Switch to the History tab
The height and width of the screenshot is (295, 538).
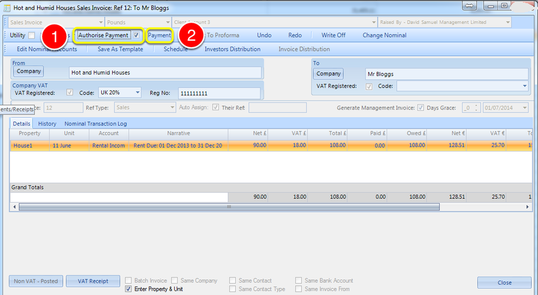[47, 123]
